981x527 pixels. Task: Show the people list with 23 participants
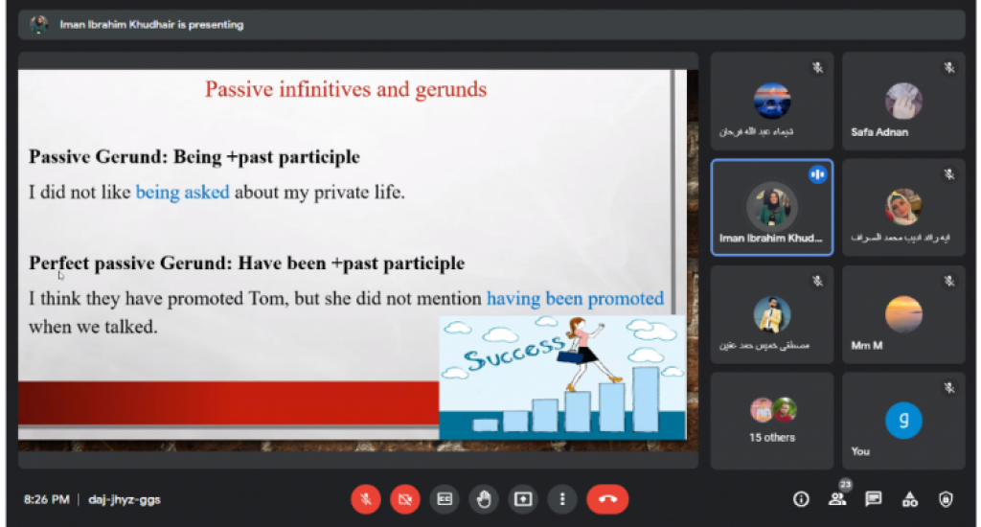(x=838, y=498)
